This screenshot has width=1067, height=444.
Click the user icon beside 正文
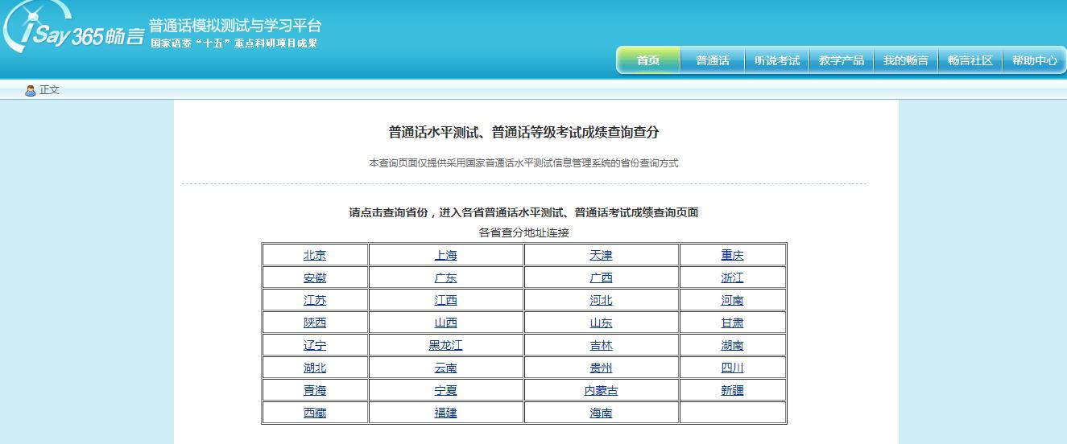click(31, 90)
